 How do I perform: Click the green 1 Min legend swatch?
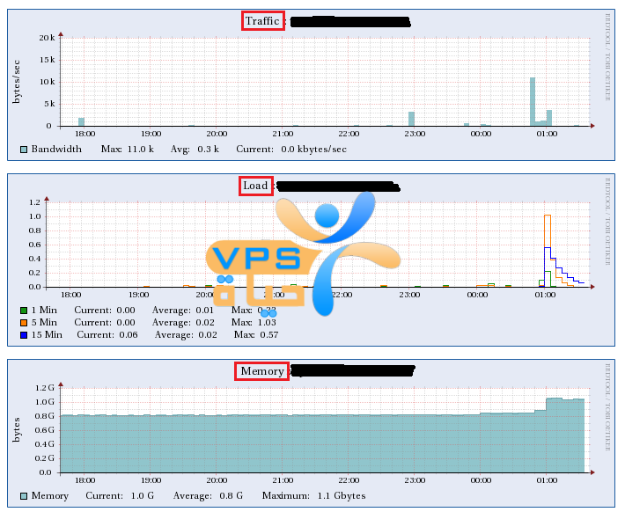pyautogui.click(x=24, y=311)
